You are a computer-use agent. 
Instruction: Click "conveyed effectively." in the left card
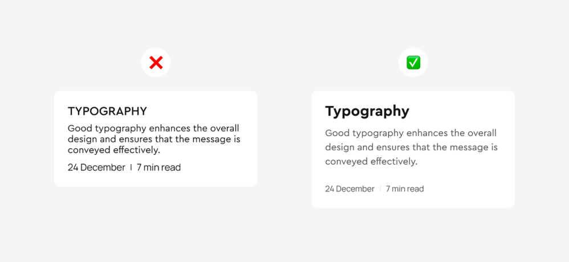click(x=114, y=150)
